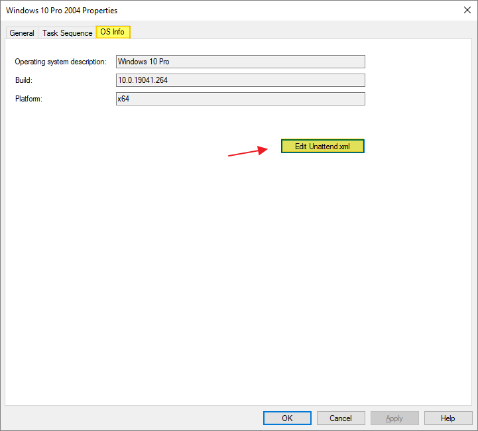Click the Build field showing 10.0.19041.264
This screenshot has height=431, width=478.
pos(240,80)
